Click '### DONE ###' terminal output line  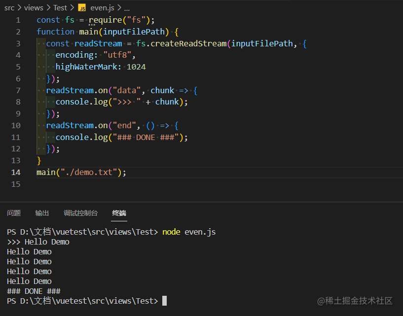[x=34, y=291]
